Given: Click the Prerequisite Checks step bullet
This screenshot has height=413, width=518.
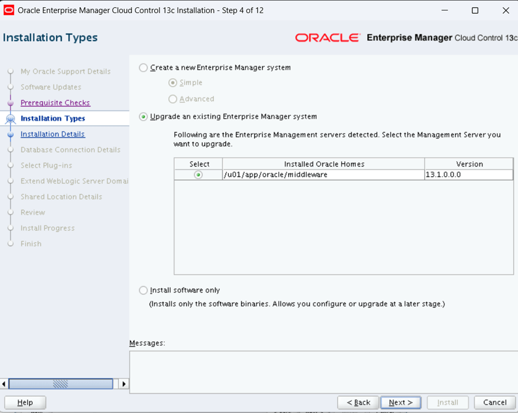Looking at the screenshot, I should (10, 103).
